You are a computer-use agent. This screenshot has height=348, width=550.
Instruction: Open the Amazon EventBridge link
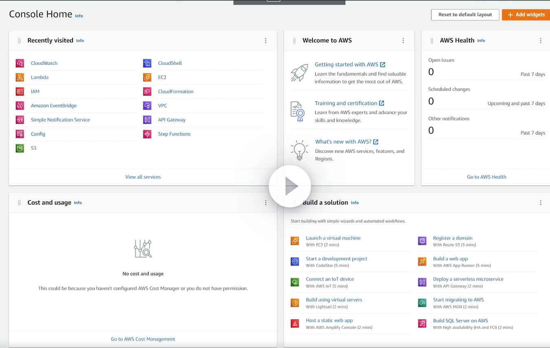pyautogui.click(x=54, y=106)
